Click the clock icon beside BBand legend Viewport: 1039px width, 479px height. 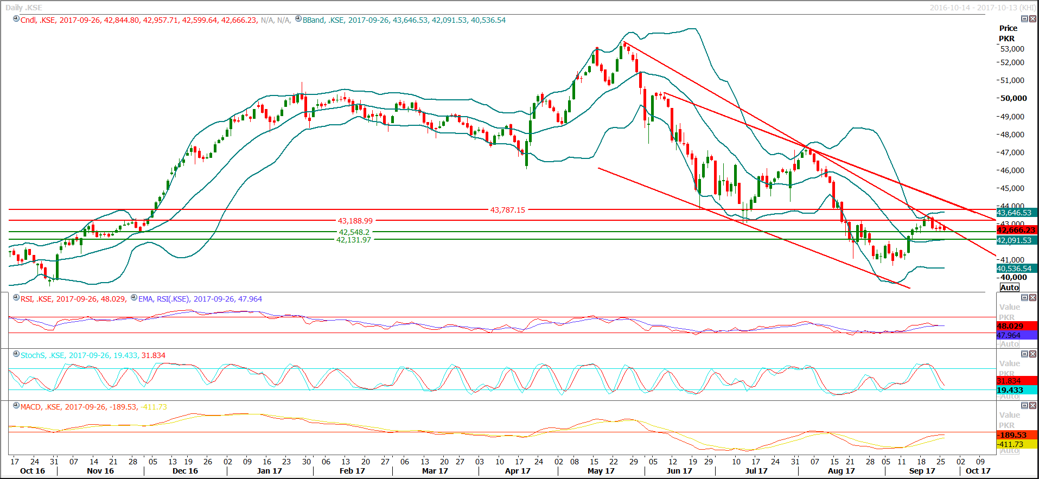click(298, 19)
